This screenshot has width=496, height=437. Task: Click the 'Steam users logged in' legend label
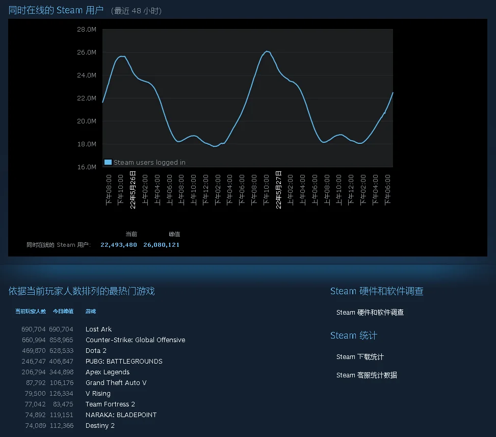tap(150, 162)
